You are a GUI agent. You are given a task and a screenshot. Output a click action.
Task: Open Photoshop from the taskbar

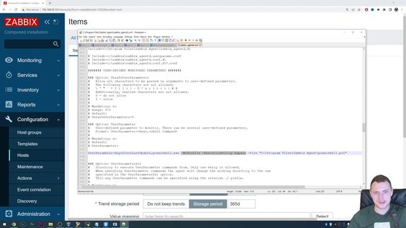[32, 224]
